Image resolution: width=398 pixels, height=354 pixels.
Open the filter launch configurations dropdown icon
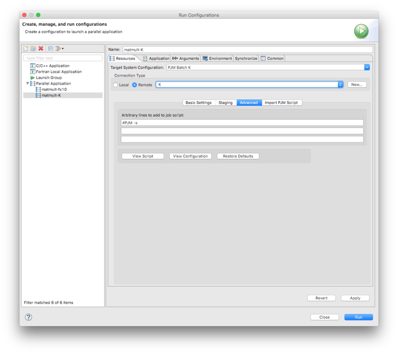coord(59,48)
